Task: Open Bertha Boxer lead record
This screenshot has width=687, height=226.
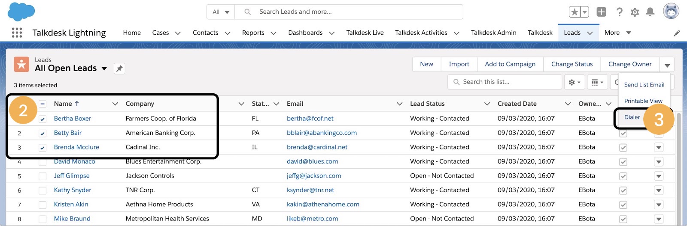Action: (73, 119)
